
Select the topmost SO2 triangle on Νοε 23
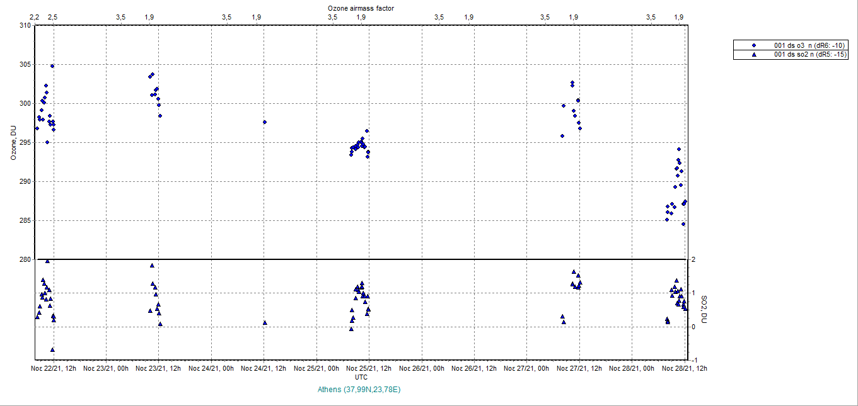click(x=152, y=265)
